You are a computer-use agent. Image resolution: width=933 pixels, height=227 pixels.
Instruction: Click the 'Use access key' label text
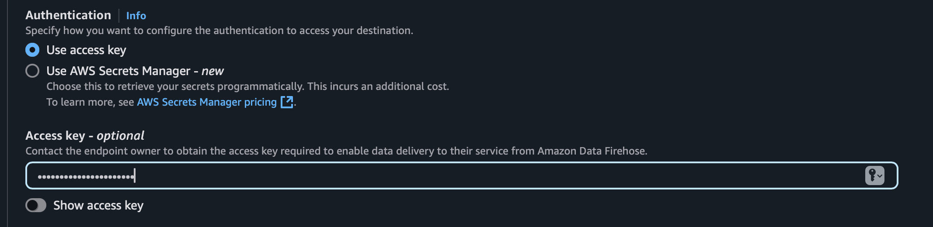coord(86,50)
